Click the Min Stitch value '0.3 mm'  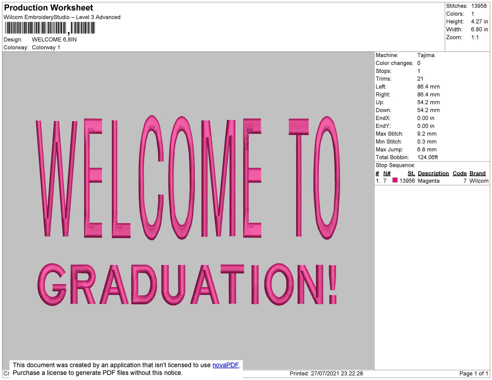pyautogui.click(x=426, y=142)
